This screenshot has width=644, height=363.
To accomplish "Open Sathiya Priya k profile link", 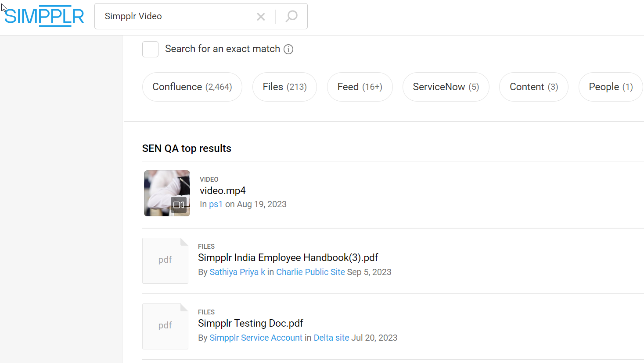I will [237, 272].
